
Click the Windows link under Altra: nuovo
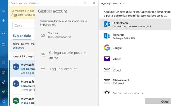point(18,48)
